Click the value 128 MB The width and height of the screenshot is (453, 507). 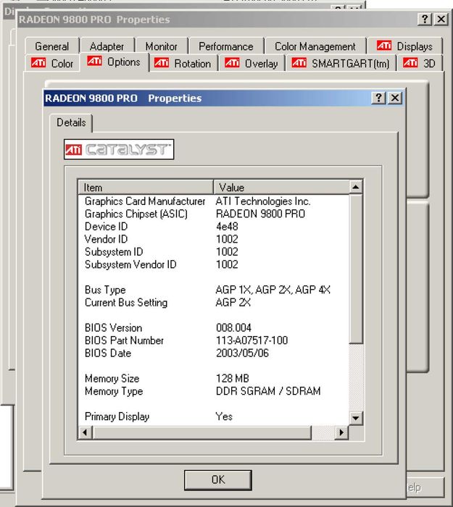coord(233,378)
